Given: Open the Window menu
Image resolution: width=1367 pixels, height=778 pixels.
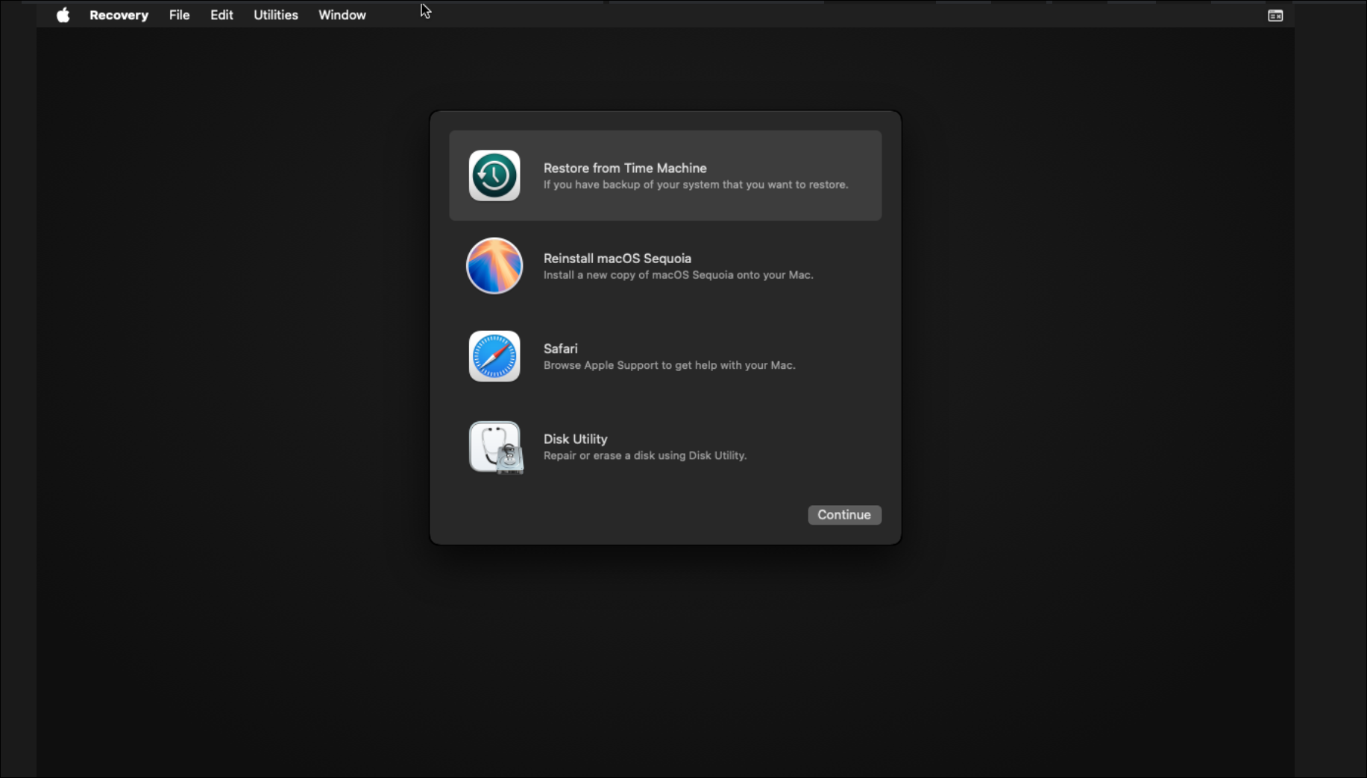Looking at the screenshot, I should (342, 15).
